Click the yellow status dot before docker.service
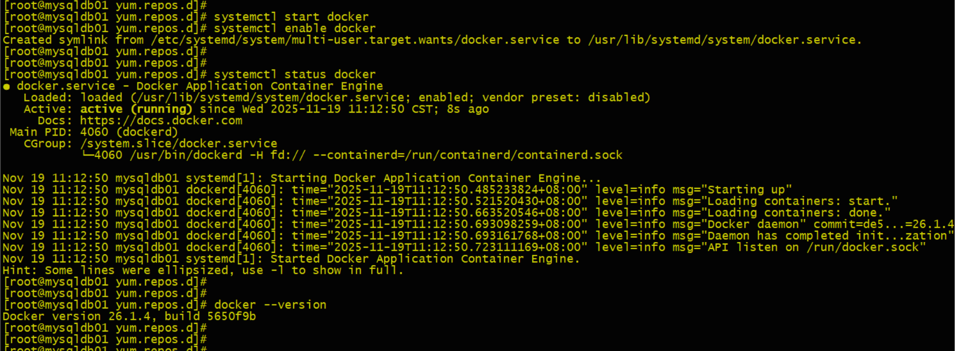Screen dimensions: 955x351 (7, 86)
